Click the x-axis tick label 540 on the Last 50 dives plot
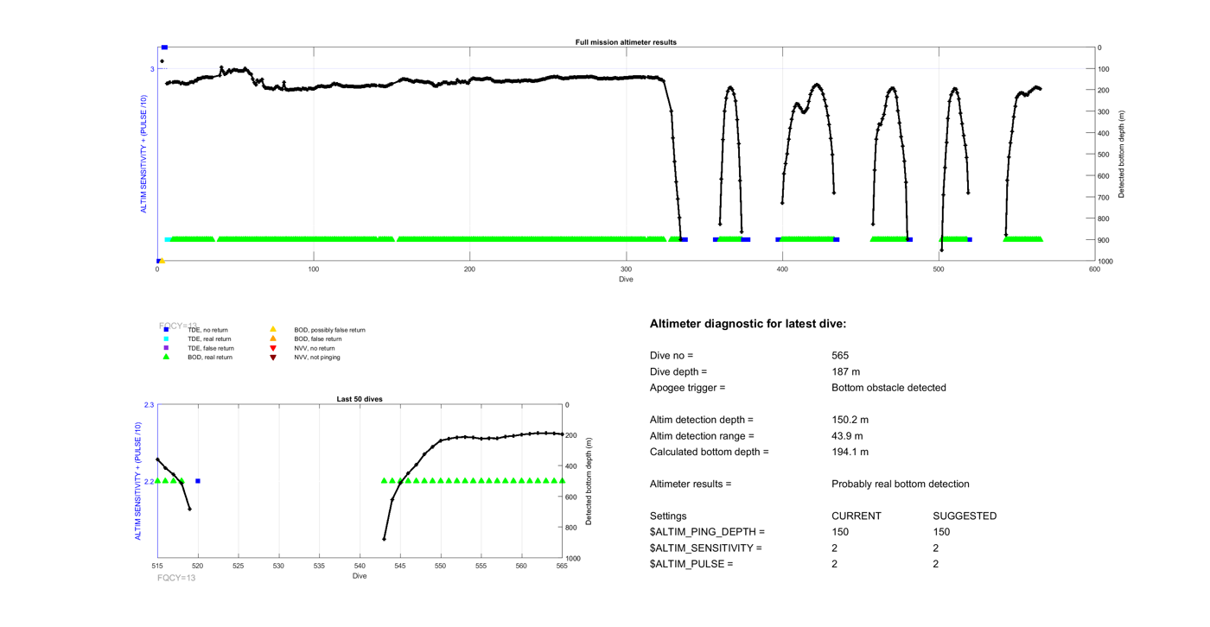Image resolution: width=1210 pixels, height=627 pixels. (360, 567)
